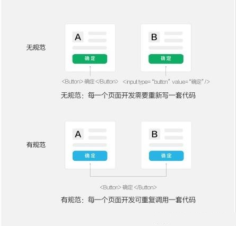Click the shared <Button> code below blue buttons
This screenshot has height=226, width=236.
(128, 187)
